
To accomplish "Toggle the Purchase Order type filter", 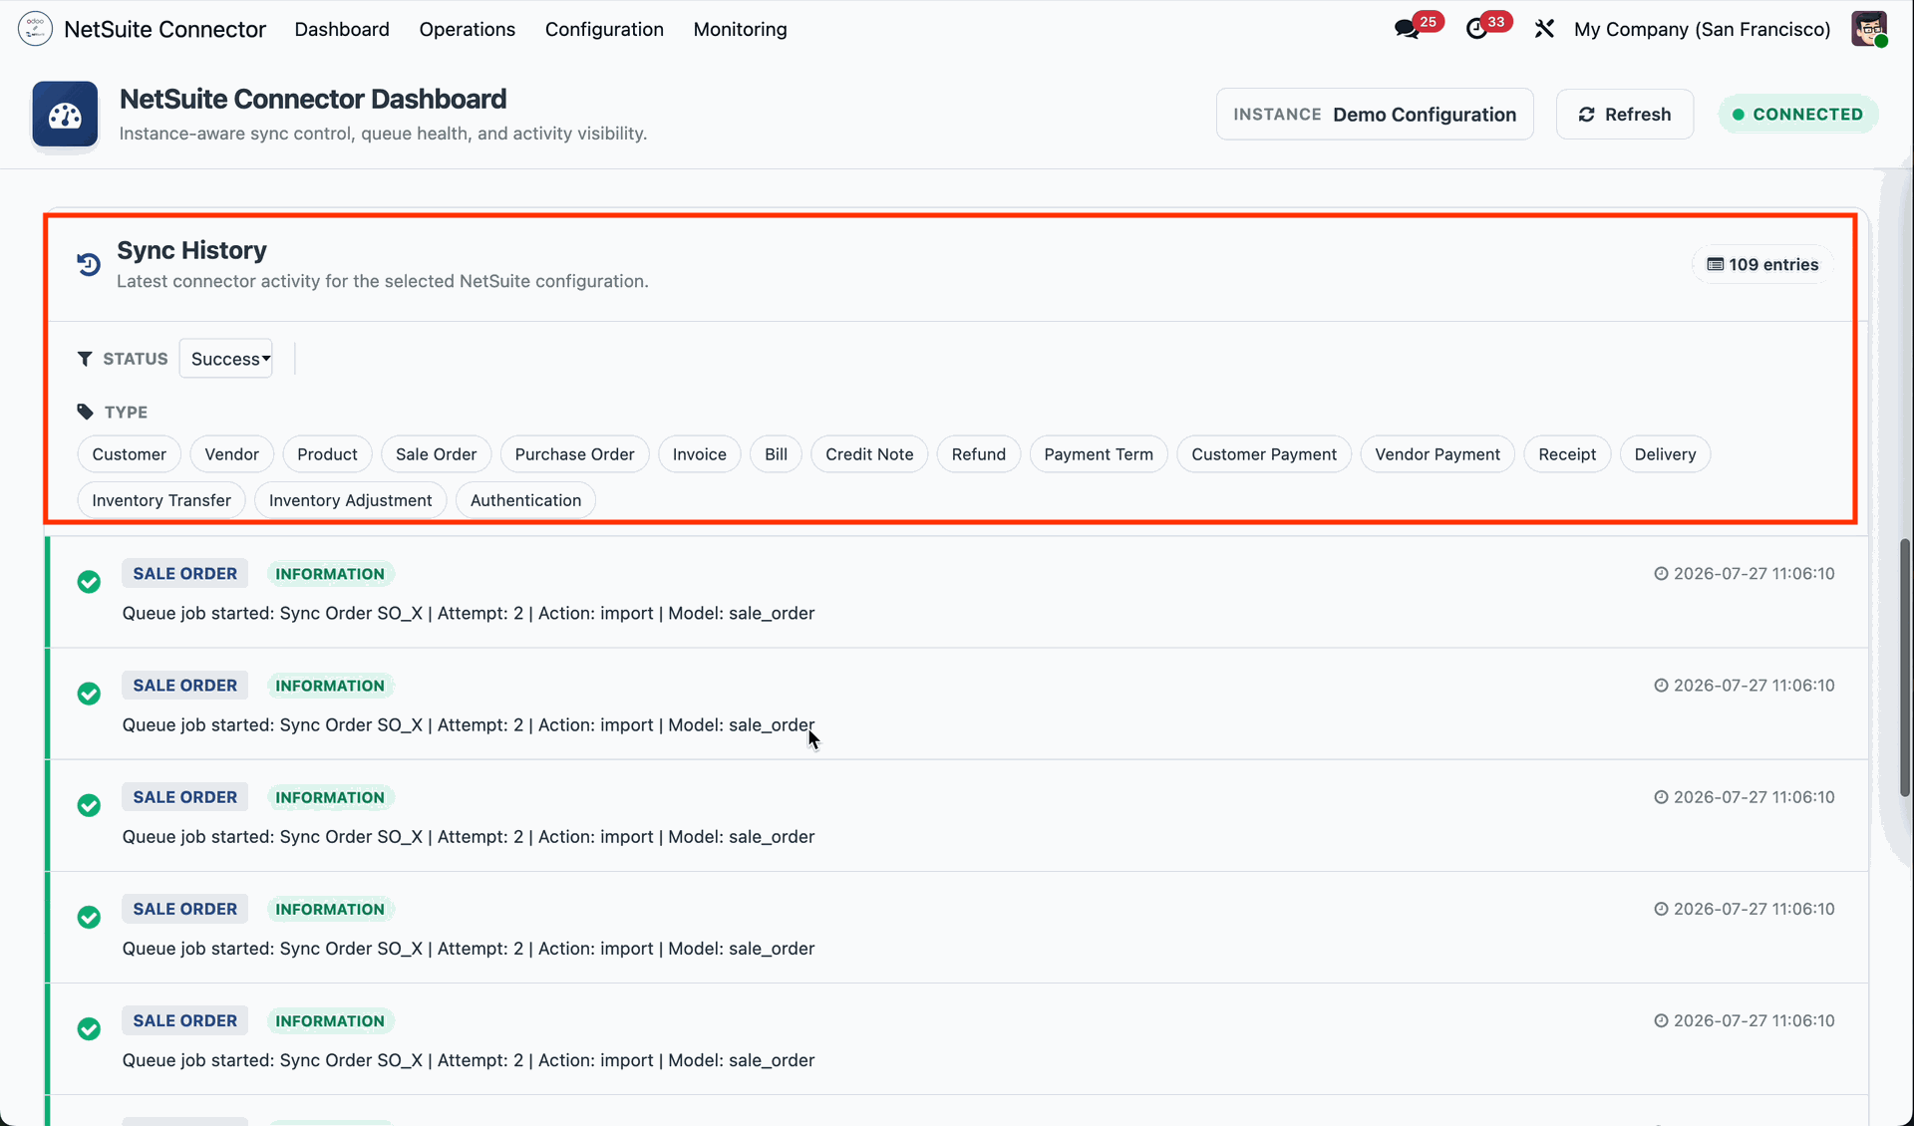I will [x=575, y=454].
